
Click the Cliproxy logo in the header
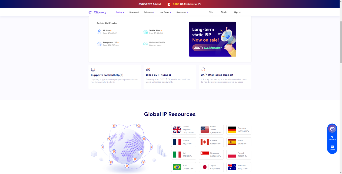(x=97, y=12)
